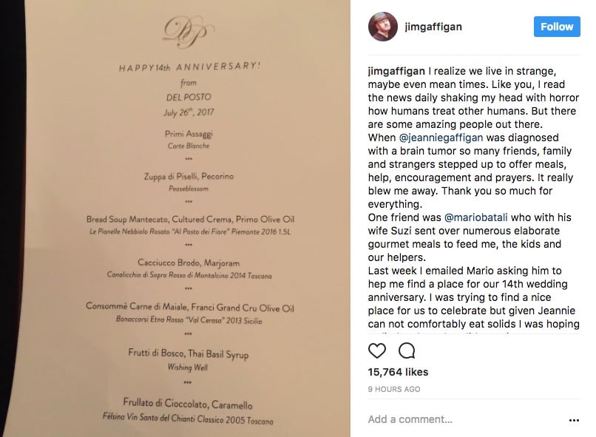
Task: Follow the jimgaffigan account
Action: (x=557, y=27)
